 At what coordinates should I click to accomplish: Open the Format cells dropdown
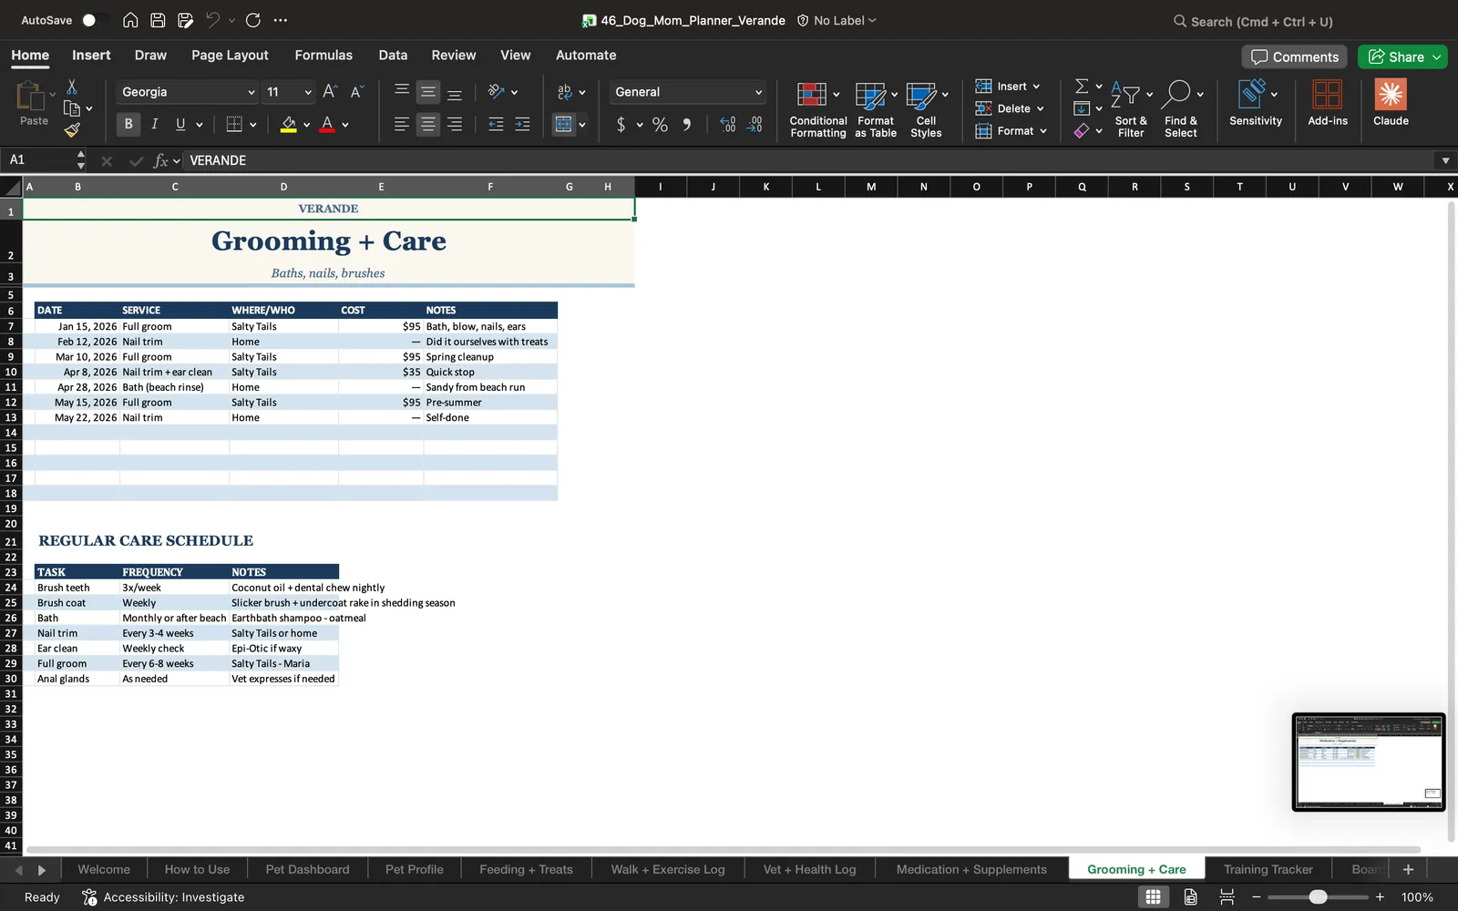[x=1011, y=131]
